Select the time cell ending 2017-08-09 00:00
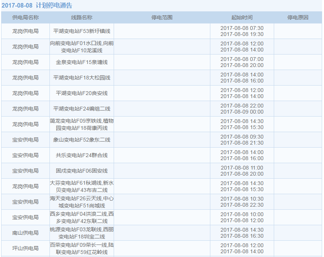The height and width of the screenshot is (257, 324). (x=242, y=109)
